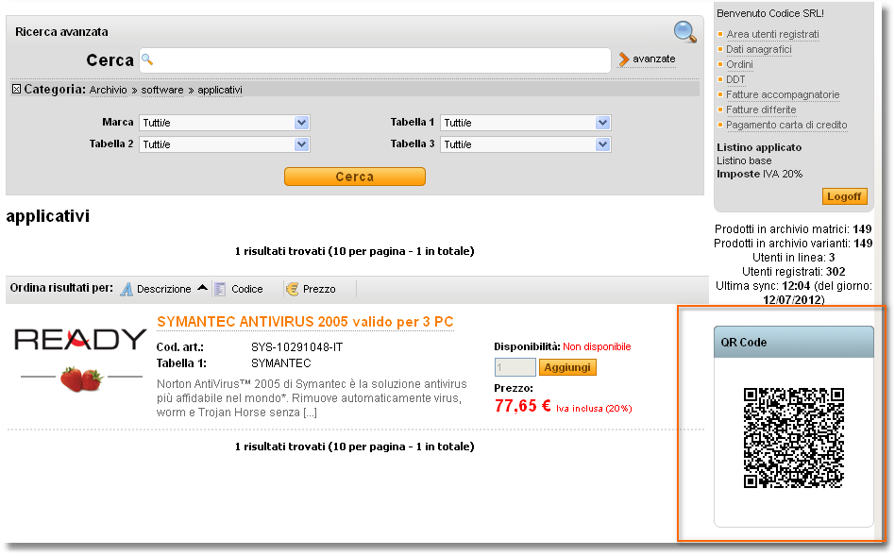Sort results by Prezzo
895x556 pixels.
(319, 289)
